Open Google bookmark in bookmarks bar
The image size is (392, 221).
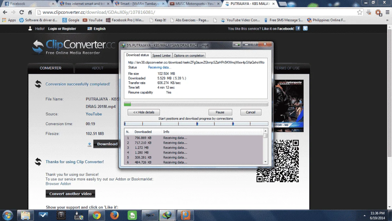click(71, 20)
